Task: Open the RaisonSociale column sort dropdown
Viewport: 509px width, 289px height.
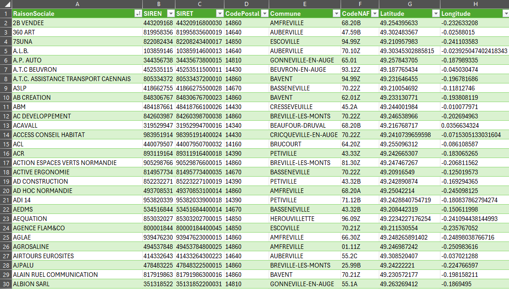Action: (138, 14)
